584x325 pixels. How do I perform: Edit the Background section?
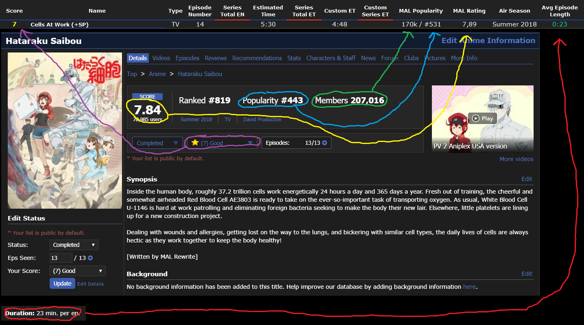(527, 274)
